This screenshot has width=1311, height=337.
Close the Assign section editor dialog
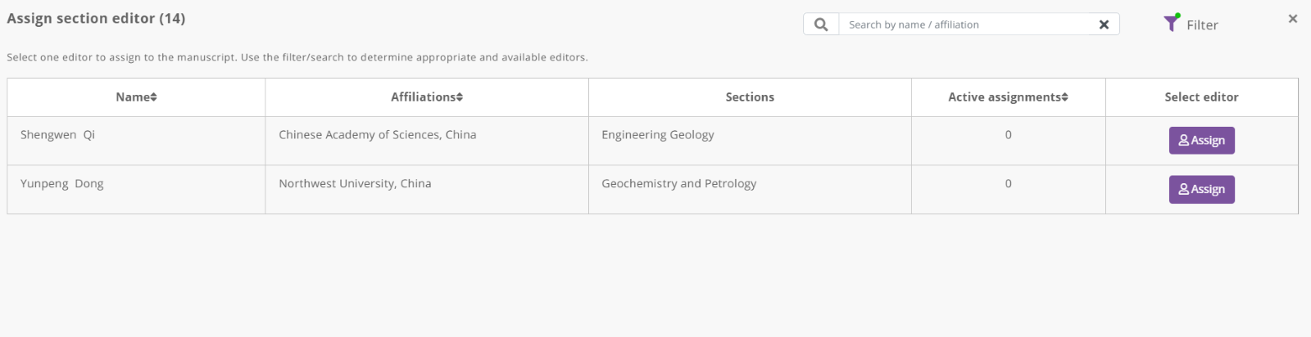1293,19
